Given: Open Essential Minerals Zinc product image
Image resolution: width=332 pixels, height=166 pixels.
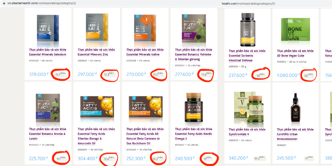Looking at the screenshot, I should [97, 27].
